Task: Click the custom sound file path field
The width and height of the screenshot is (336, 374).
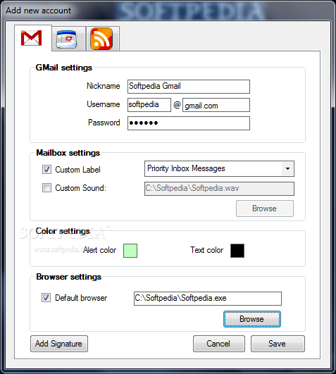Action: point(219,189)
